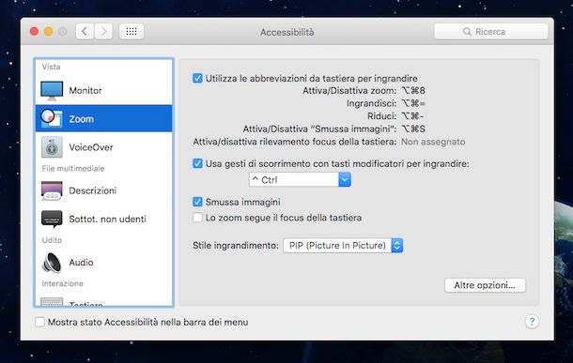Choose the Sottot. non udenti caption icon

pyautogui.click(x=52, y=219)
